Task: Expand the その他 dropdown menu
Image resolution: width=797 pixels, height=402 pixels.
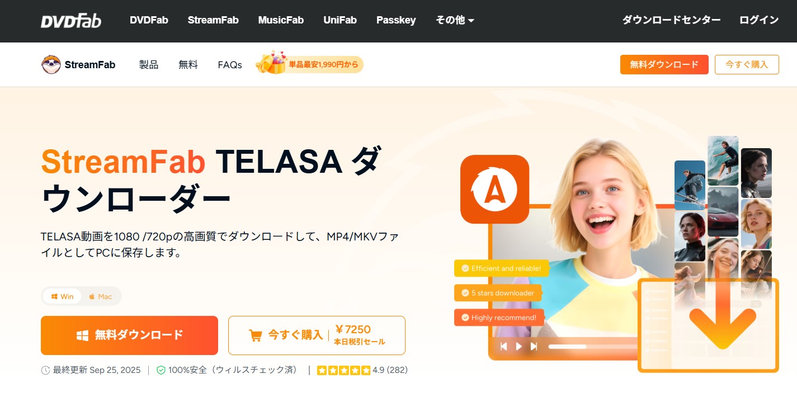Action: tap(455, 20)
